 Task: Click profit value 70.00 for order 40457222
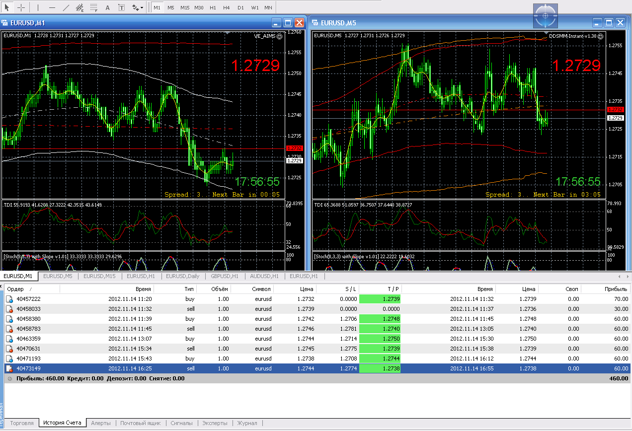(x=621, y=299)
